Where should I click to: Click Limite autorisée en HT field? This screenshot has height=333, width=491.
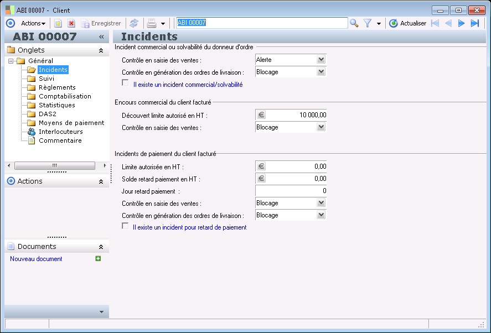291,166
